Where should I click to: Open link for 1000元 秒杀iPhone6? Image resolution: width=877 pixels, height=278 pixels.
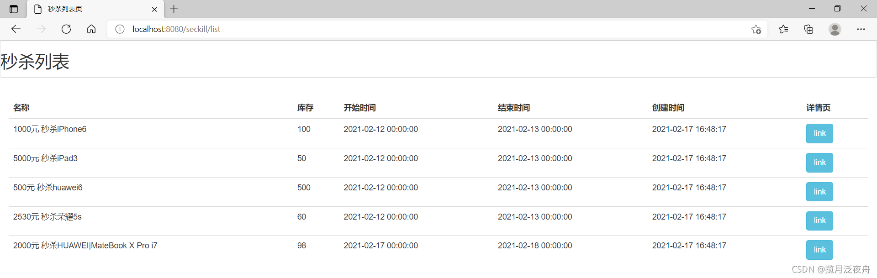click(x=819, y=133)
